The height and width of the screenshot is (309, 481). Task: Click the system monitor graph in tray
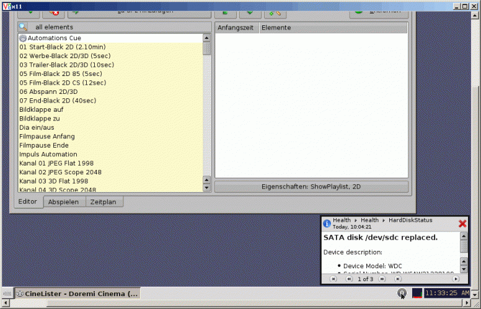tap(417, 293)
